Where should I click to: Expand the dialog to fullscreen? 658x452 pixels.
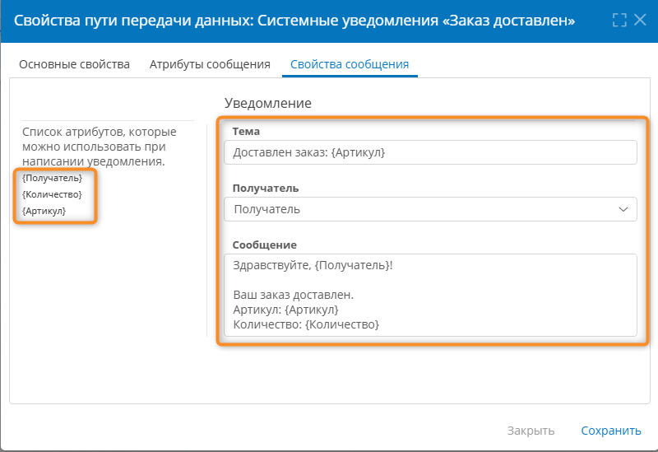(x=619, y=20)
